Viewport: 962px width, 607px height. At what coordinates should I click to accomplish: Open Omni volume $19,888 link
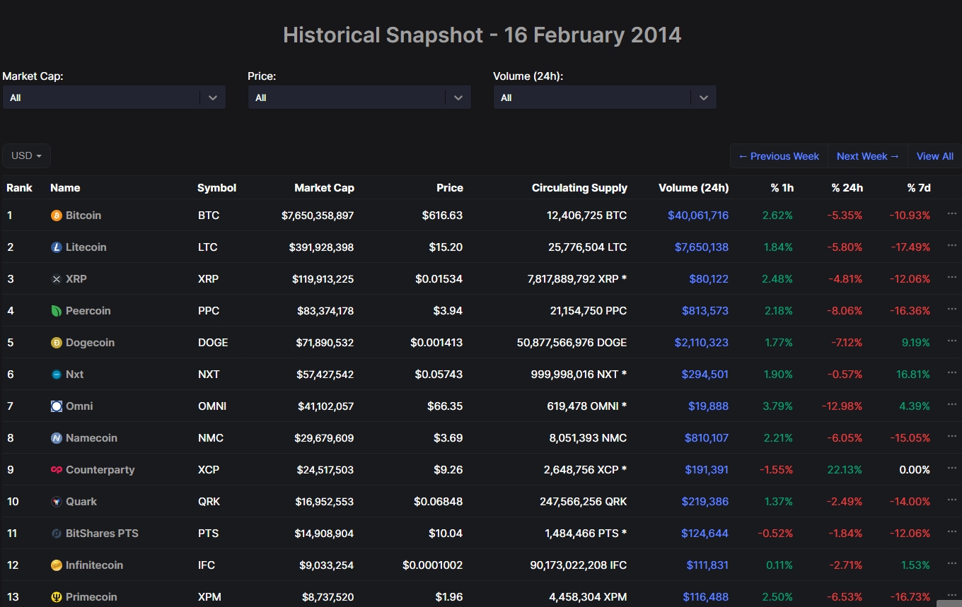708,406
